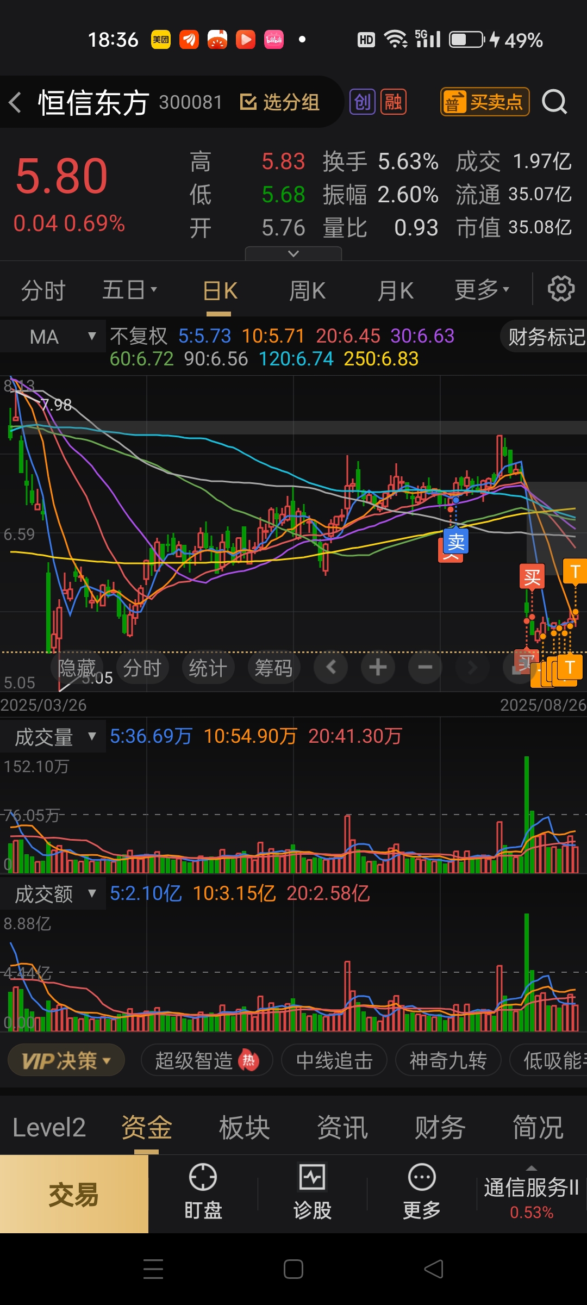The height and width of the screenshot is (1305, 587).
Task: Tap the 统计 chart button
Action: pyautogui.click(x=208, y=668)
